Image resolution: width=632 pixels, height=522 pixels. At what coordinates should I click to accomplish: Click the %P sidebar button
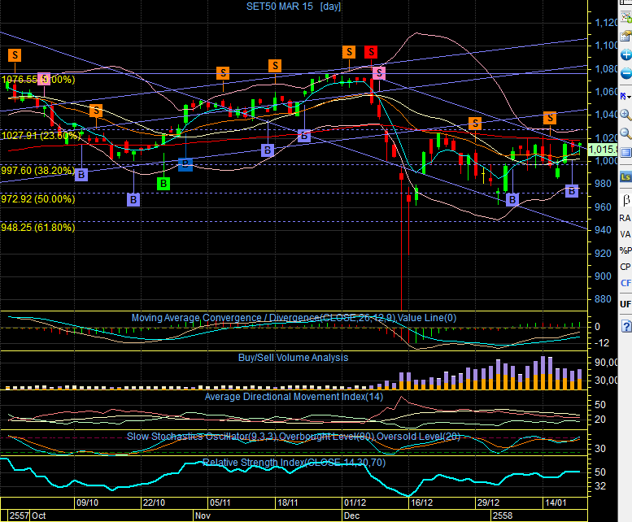tap(625, 250)
